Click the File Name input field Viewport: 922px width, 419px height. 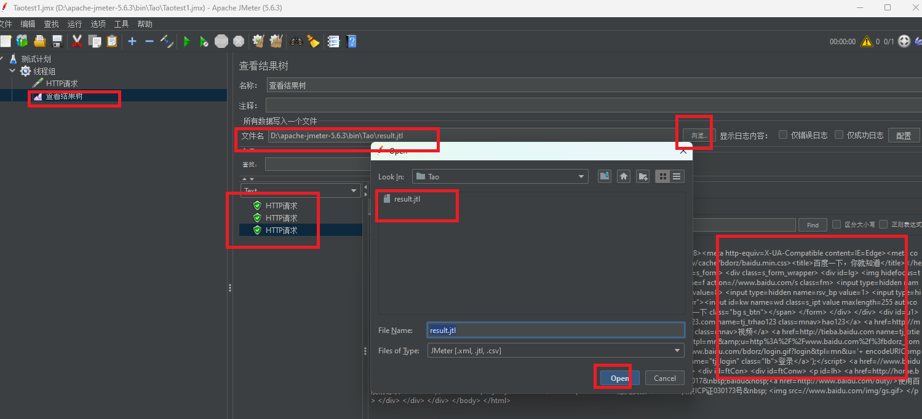coord(555,330)
